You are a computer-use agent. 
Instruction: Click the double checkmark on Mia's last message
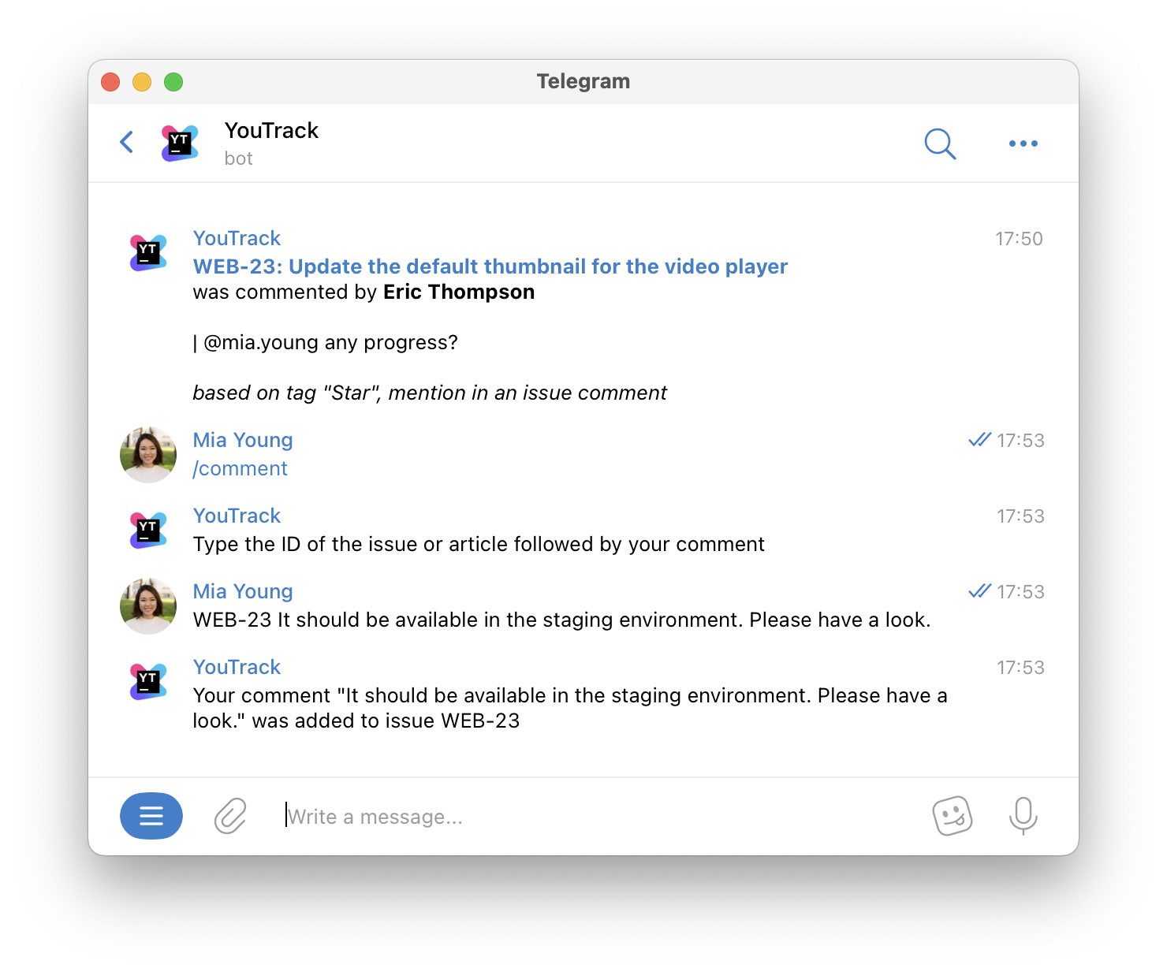[979, 590]
